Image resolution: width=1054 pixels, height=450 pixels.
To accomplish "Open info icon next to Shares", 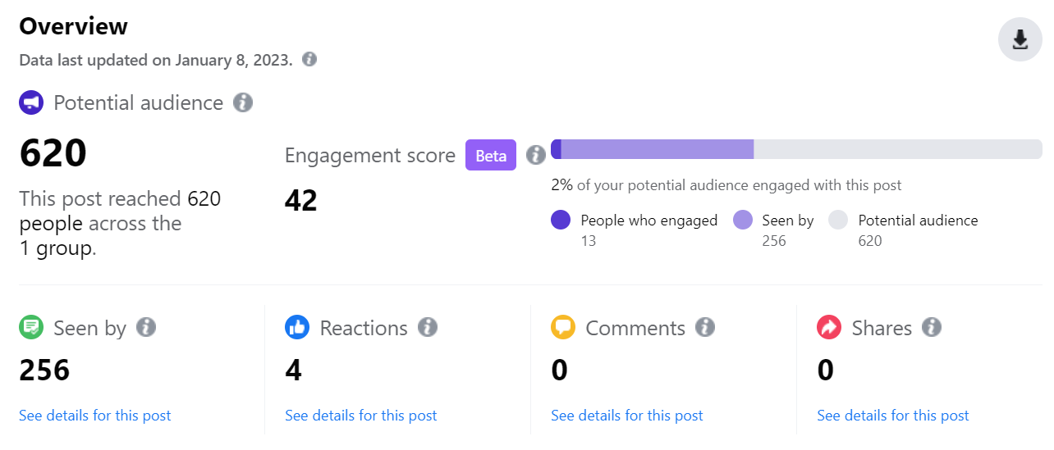I will click(932, 328).
